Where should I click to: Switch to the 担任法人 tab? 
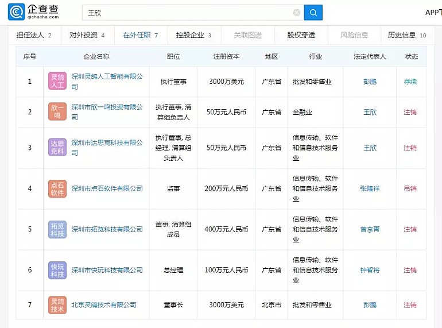34,35
